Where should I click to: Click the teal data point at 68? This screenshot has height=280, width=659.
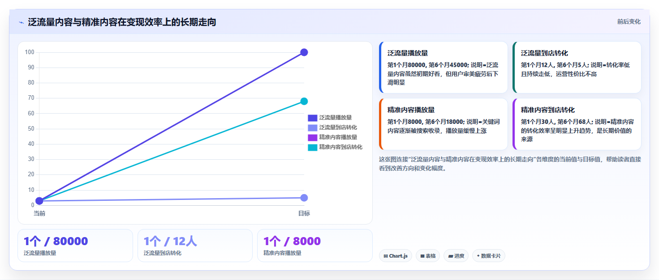click(304, 101)
